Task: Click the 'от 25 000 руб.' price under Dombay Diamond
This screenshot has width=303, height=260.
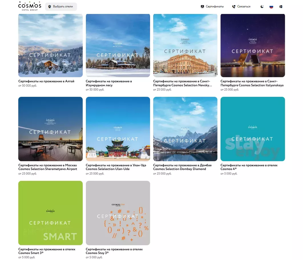Action: (x=162, y=174)
